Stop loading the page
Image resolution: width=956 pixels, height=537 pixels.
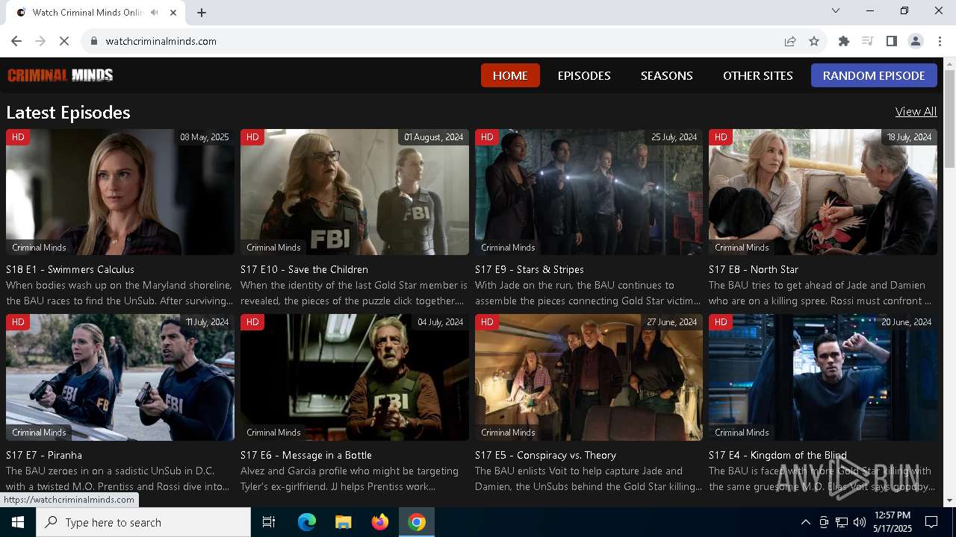coord(64,41)
